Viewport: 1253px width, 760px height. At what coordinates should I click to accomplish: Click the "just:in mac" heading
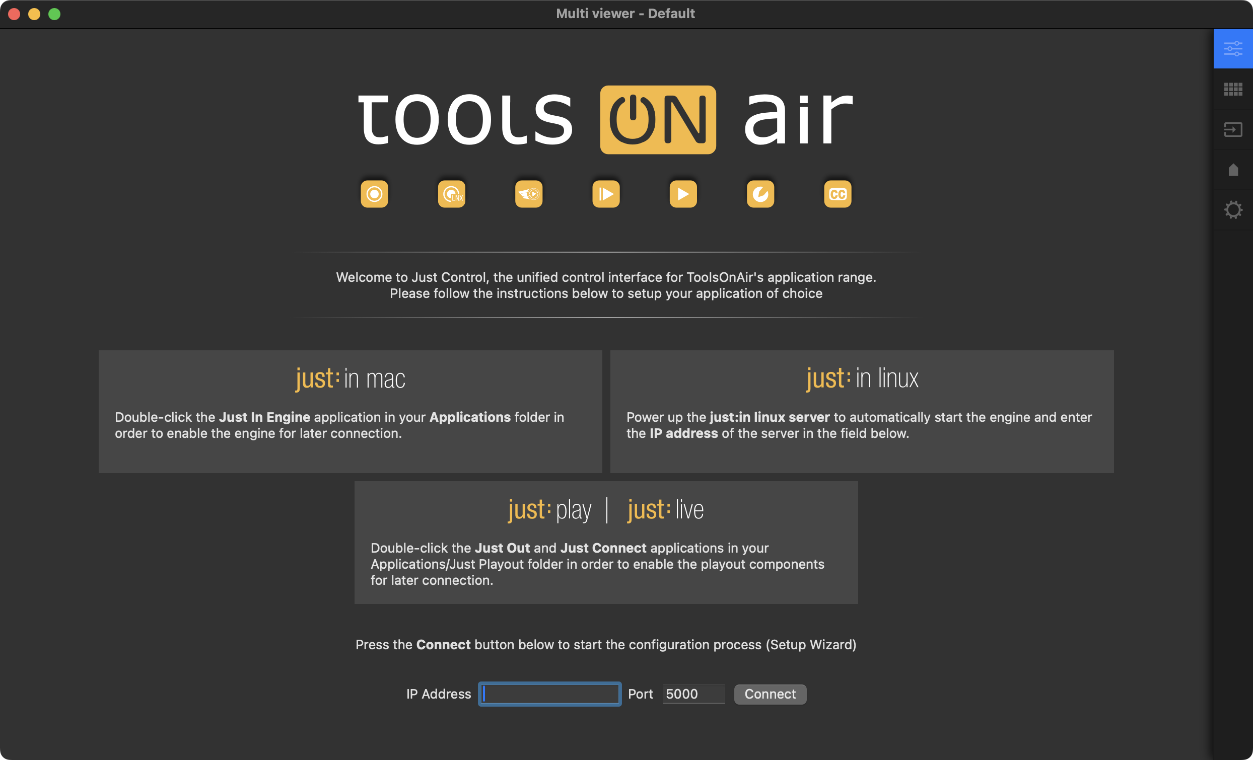(351, 378)
